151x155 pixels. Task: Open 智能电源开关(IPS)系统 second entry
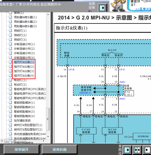pos(30,94)
